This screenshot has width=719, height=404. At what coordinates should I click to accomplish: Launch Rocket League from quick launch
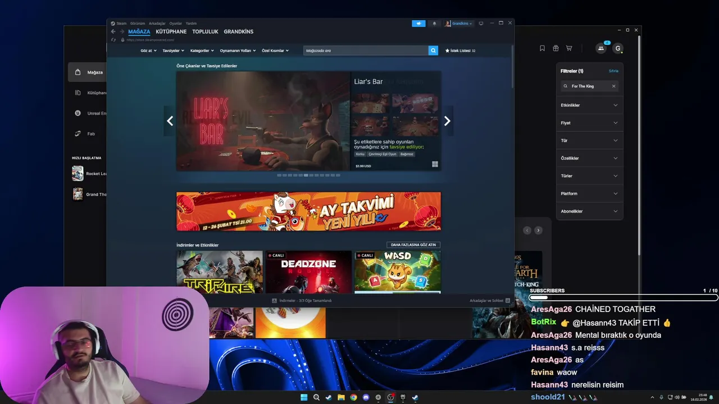[89, 173]
